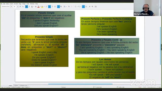Click the increase font size icon
Viewport: 162px width, 91px height.
point(20,7)
